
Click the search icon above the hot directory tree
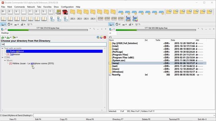(98, 37)
